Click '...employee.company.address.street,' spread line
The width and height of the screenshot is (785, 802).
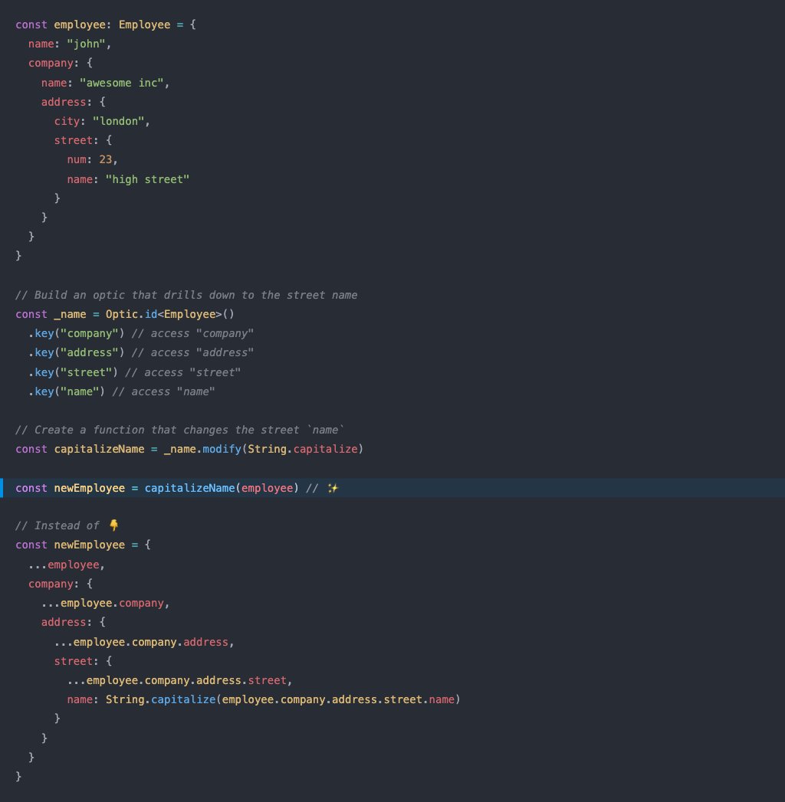(179, 680)
